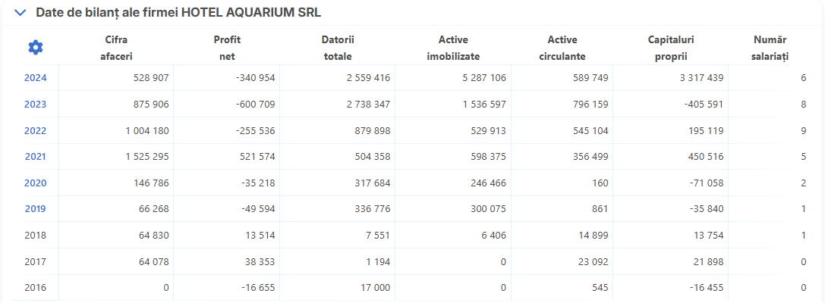Select the 2024 turnover value 528 907
Viewport: 825px width, 303px height.
pyautogui.click(x=151, y=78)
